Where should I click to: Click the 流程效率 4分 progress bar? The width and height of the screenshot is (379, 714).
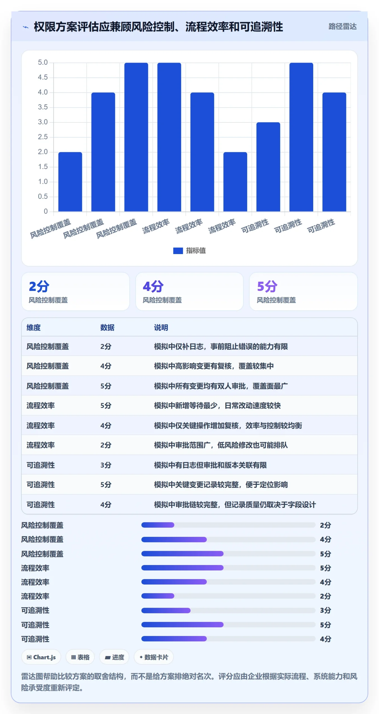[x=228, y=582]
